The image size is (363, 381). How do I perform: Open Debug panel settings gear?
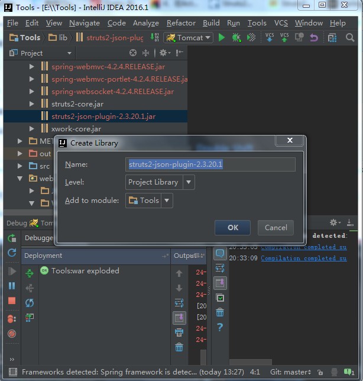(x=335, y=222)
